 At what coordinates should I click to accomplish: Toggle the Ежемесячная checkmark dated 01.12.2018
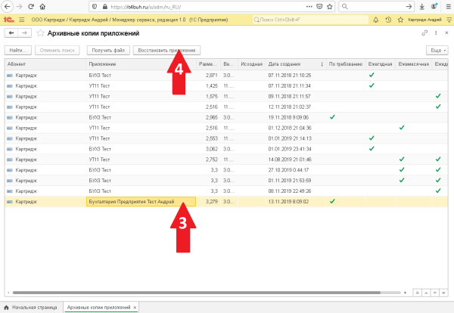pos(403,128)
